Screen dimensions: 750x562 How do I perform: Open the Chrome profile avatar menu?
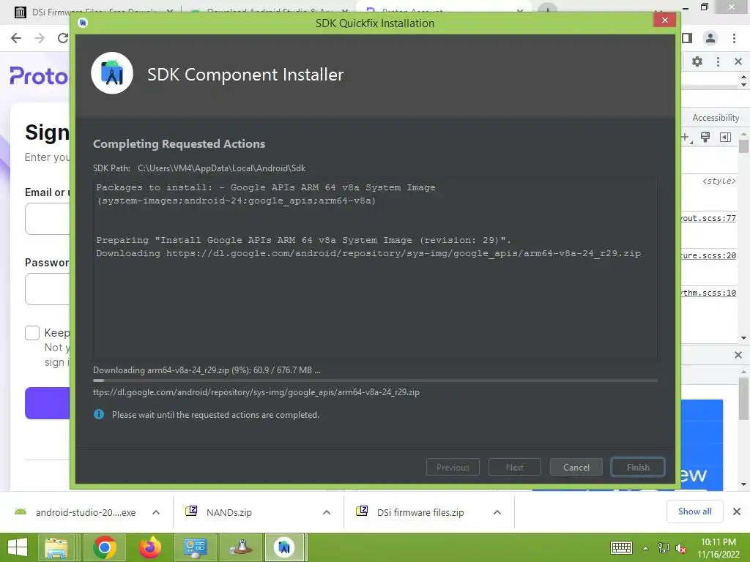pos(710,38)
